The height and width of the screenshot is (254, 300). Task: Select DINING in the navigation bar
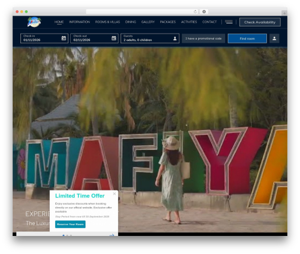click(x=131, y=22)
